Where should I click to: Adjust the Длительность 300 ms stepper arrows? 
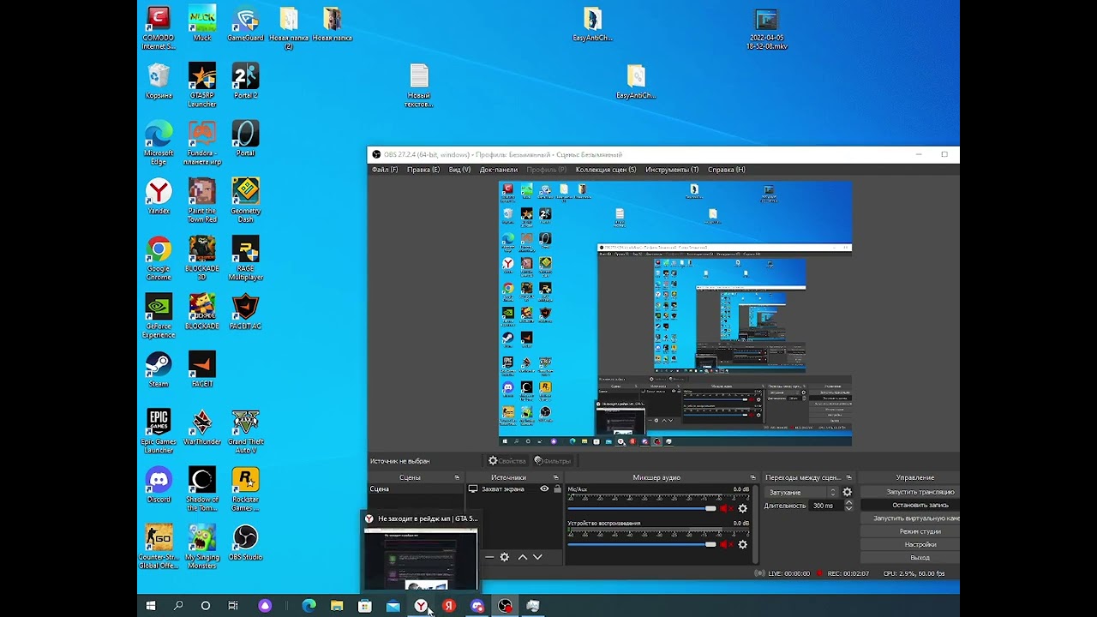click(x=848, y=506)
